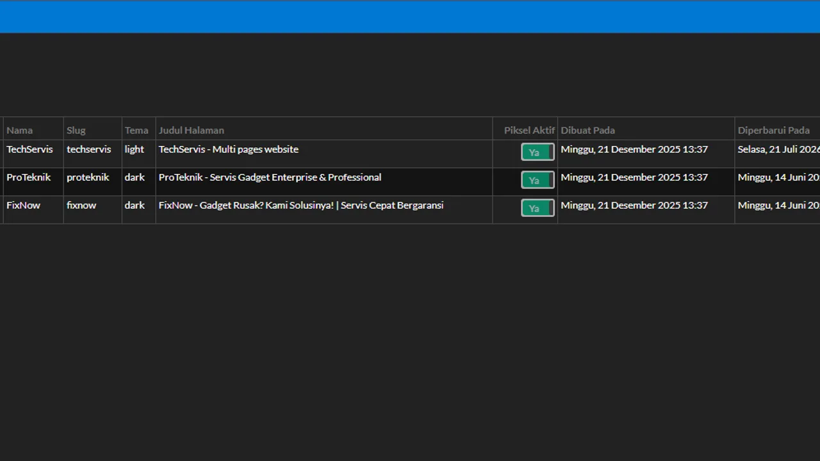Click the dark theme cell in ProTeknik row
Viewport: 820px width, 461px height.
click(139, 182)
